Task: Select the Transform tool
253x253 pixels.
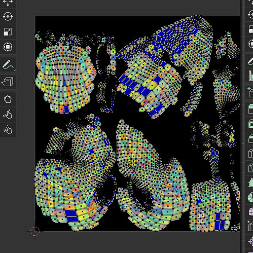Action: 8,47
